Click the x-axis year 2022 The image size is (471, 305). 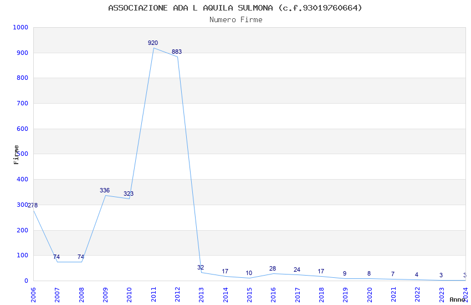(418, 294)
